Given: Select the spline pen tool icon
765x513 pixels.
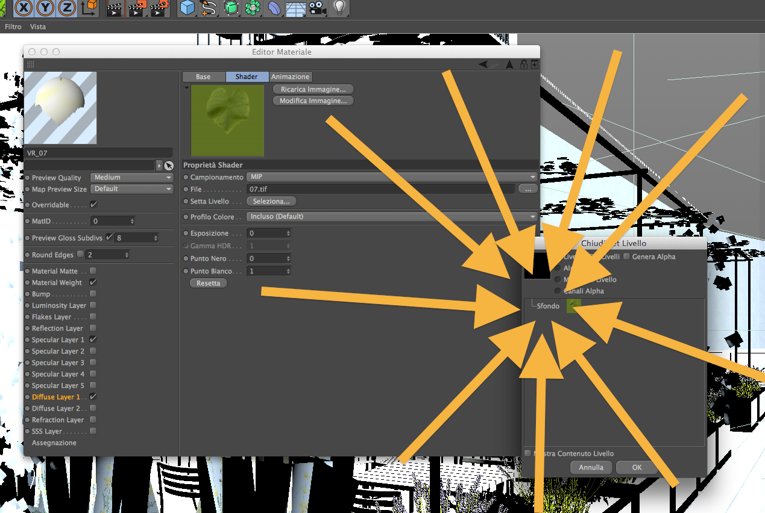Looking at the screenshot, I should (x=209, y=8).
